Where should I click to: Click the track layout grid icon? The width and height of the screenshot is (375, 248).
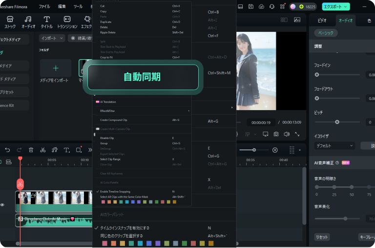(292, 150)
